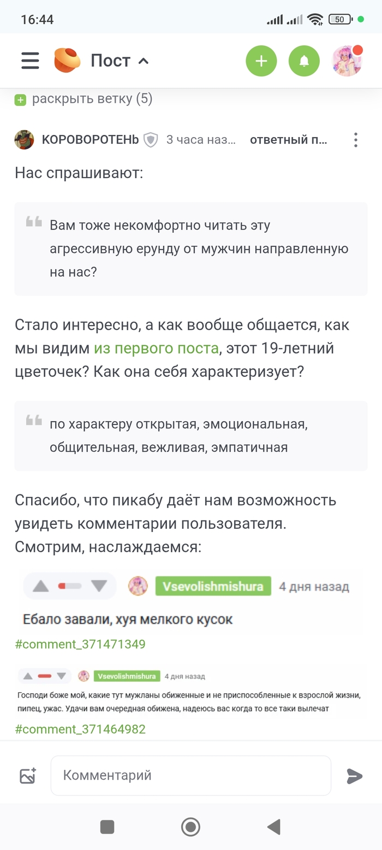This screenshot has width=382, height=850.
Task: Tap the Pikabu logo icon
Action: pyautogui.click(x=67, y=61)
